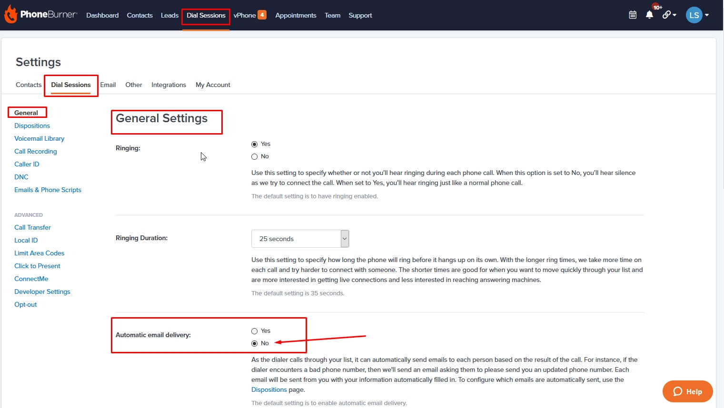Open Limit Area Codes advanced setting

(x=39, y=253)
